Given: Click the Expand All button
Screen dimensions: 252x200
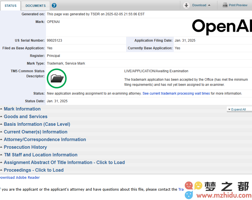Looking at the screenshot, I should 238,109.
